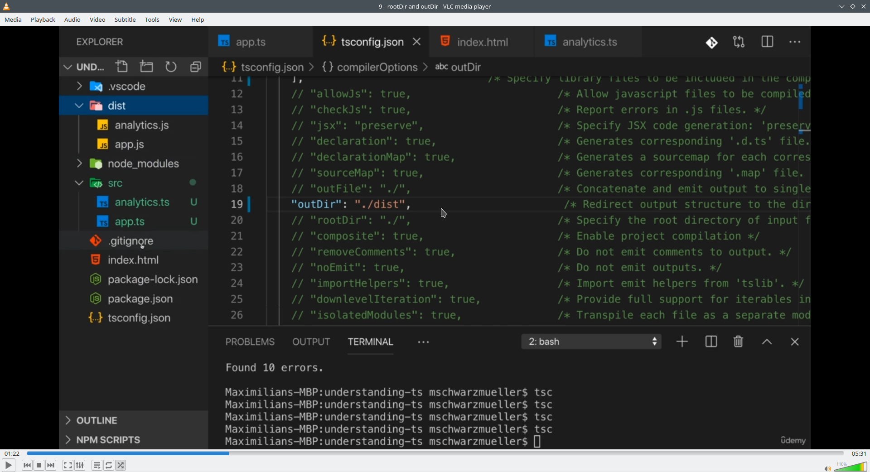Stop playback in VLC
This screenshot has width=870, height=472.
point(39,465)
